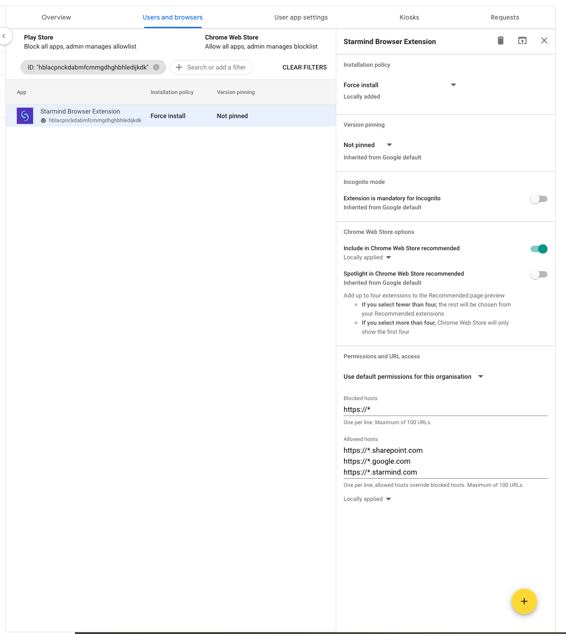Open the User app settings tab
The height and width of the screenshot is (634, 566).
pos(301,17)
